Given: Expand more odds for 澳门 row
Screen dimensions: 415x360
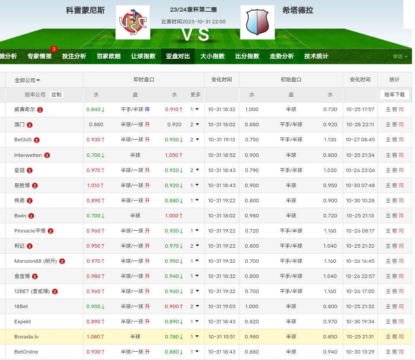Looking at the screenshot, I should pos(195,124).
